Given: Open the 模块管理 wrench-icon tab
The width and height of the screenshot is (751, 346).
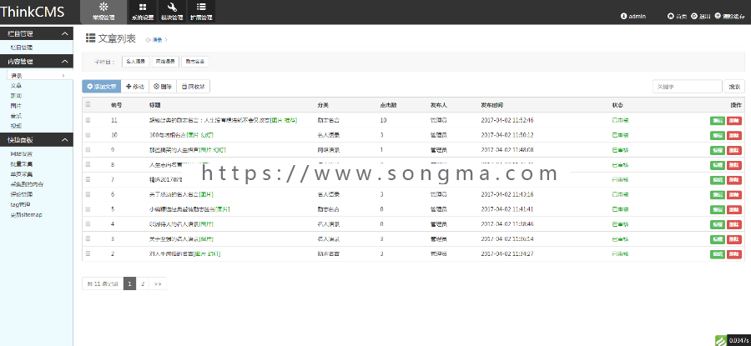Looking at the screenshot, I should [x=172, y=12].
